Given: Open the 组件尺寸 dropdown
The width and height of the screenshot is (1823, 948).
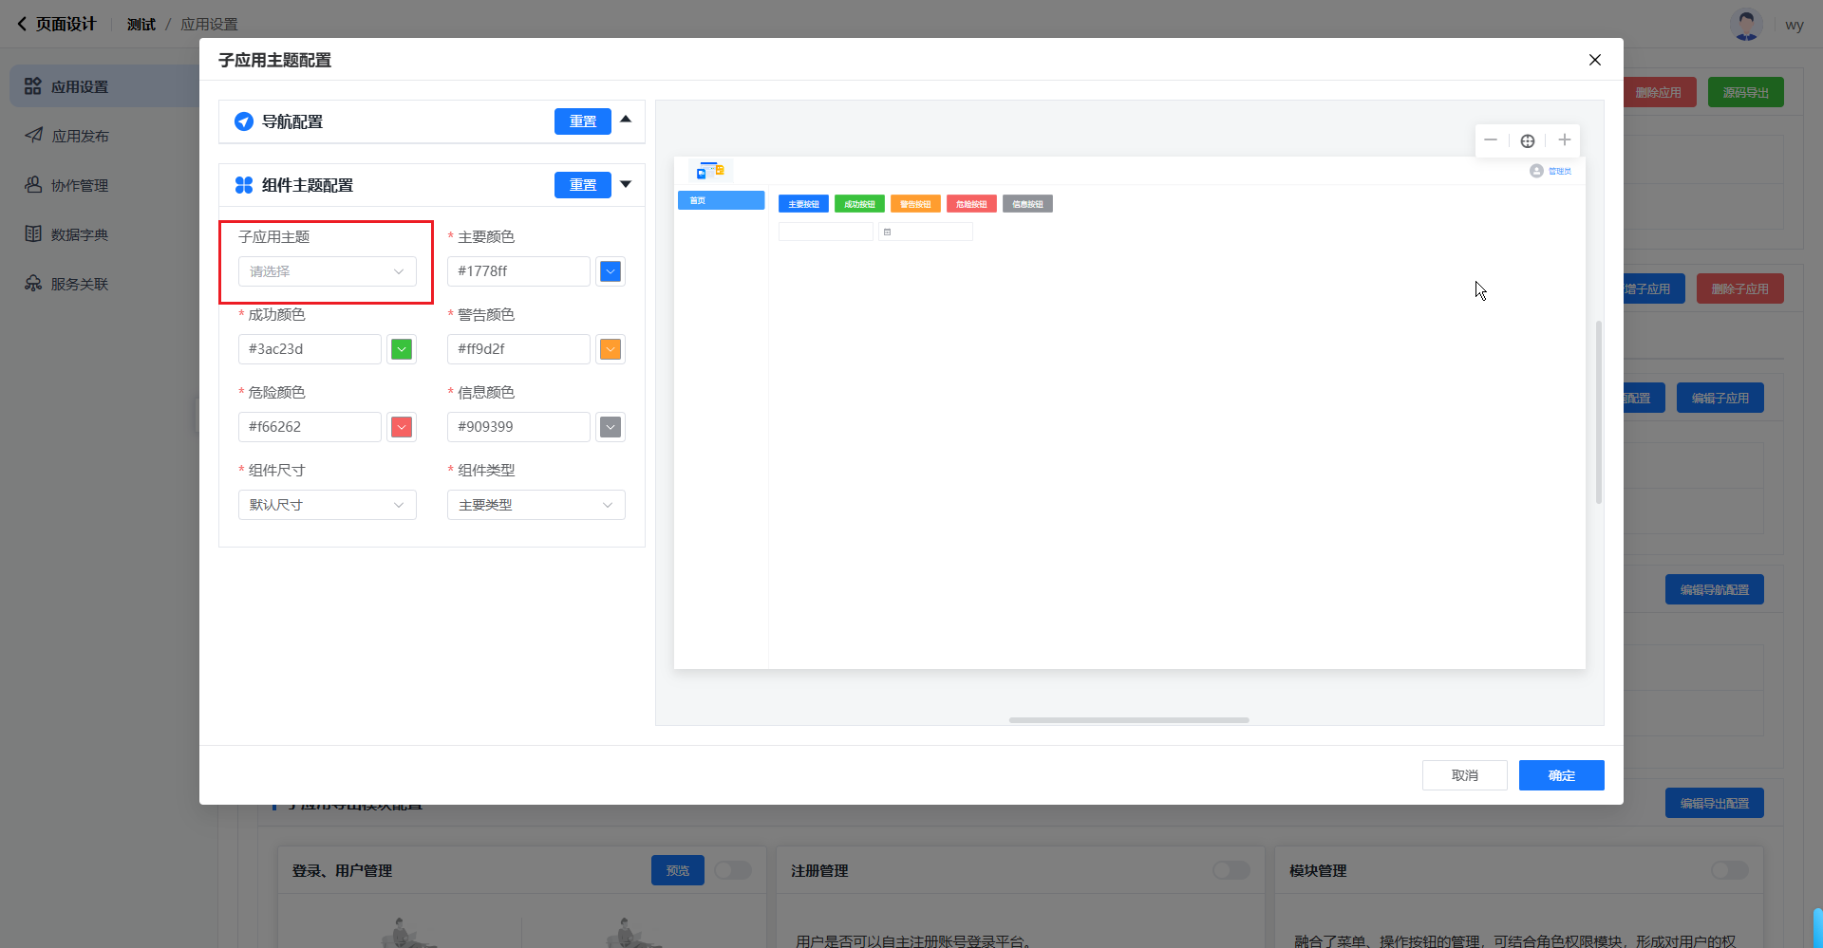Looking at the screenshot, I should (x=327, y=505).
